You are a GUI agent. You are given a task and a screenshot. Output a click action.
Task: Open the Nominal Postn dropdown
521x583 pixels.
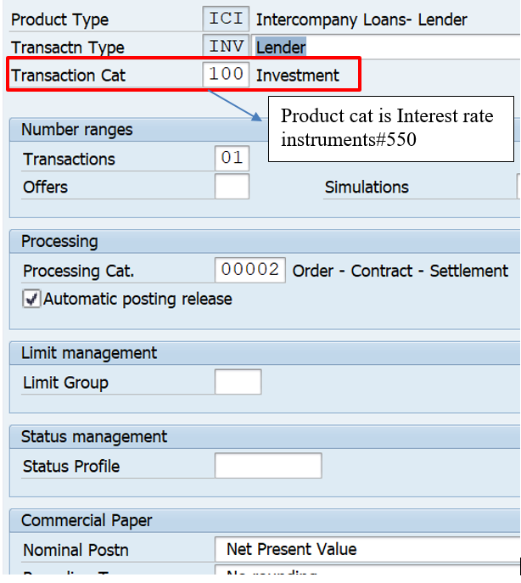(x=367, y=549)
